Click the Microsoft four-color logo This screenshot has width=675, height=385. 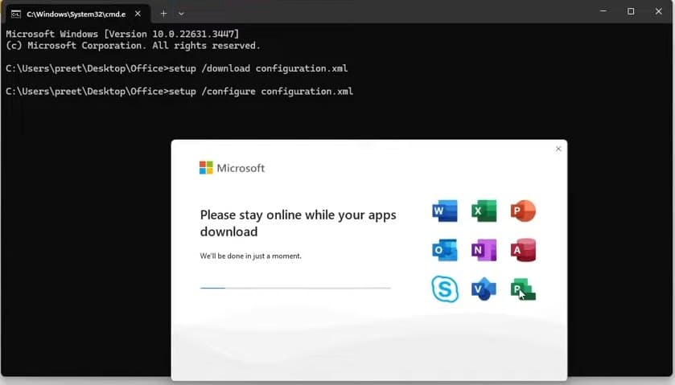coord(206,168)
